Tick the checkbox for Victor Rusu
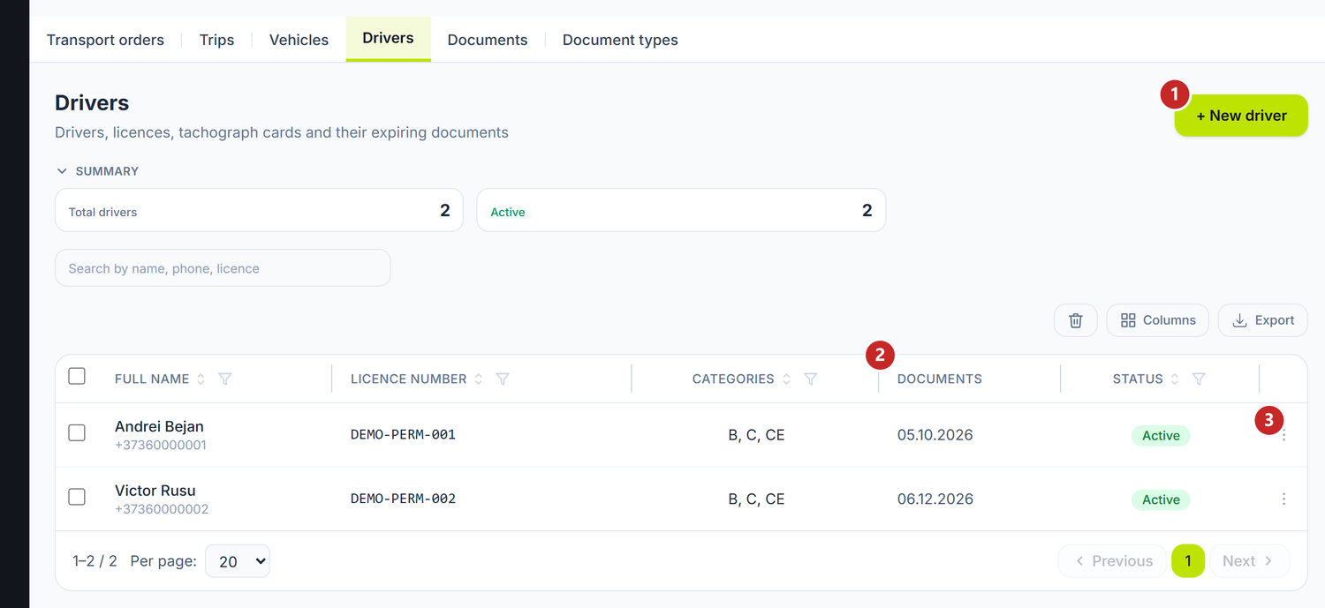The height and width of the screenshot is (608, 1325). coord(77,498)
